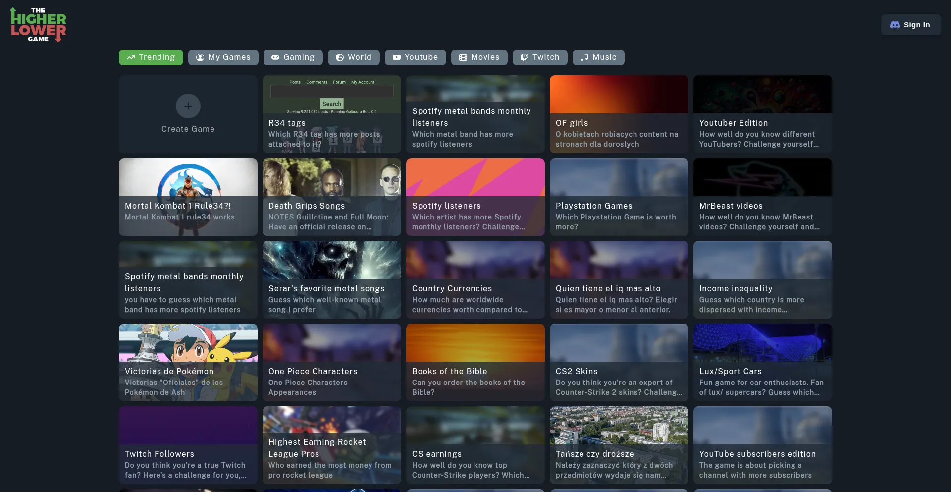The width and height of the screenshot is (951, 492).
Task: Click the music note icon
Action: (584, 57)
